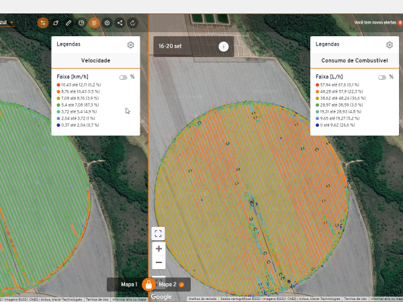Click 'Legendas' title in right legend

click(x=328, y=44)
